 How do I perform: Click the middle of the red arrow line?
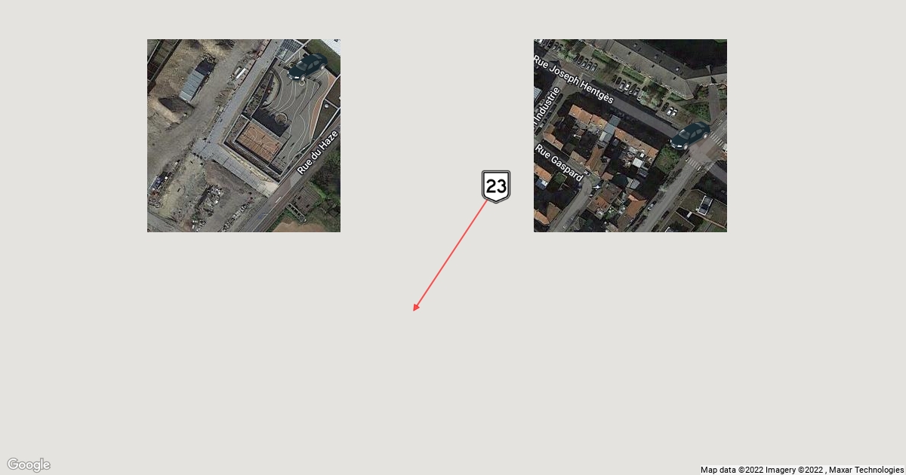tap(451, 254)
